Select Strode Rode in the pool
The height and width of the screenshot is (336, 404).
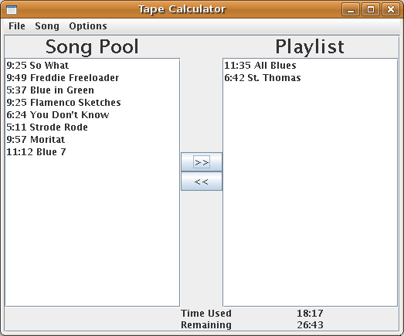coord(92,127)
